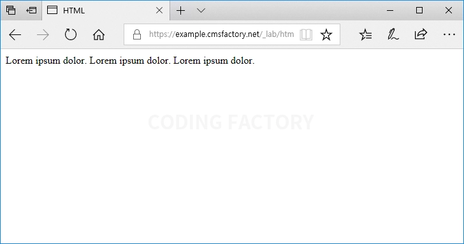
Task: Maximize the browser window
Action: [419, 10]
